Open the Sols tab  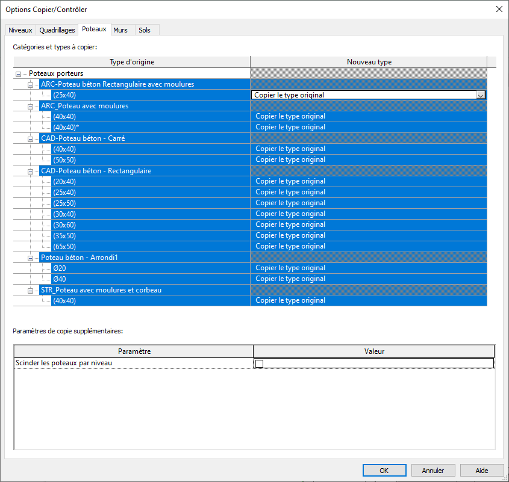click(x=145, y=30)
